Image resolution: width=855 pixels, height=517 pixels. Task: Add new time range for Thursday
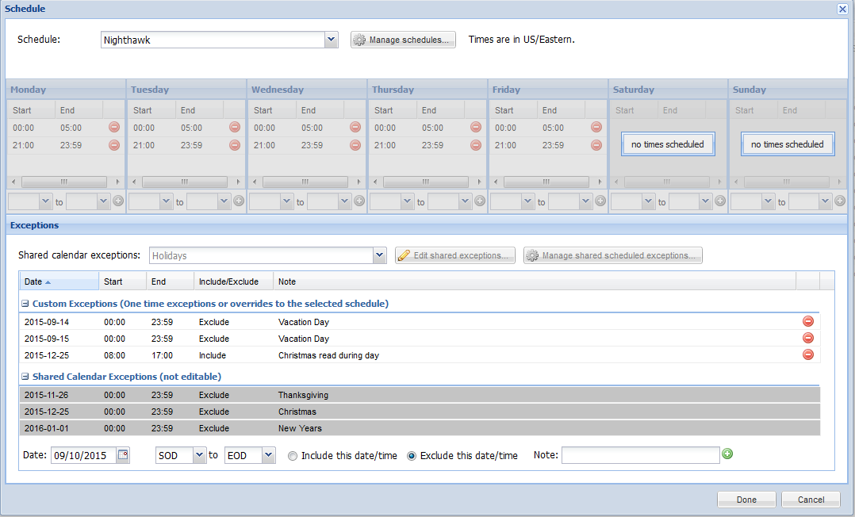click(x=479, y=201)
